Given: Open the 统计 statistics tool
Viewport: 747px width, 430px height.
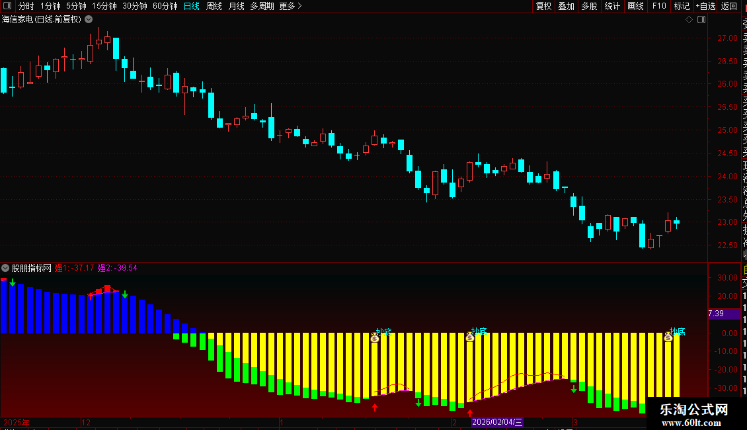Looking at the screenshot, I should click(612, 6).
